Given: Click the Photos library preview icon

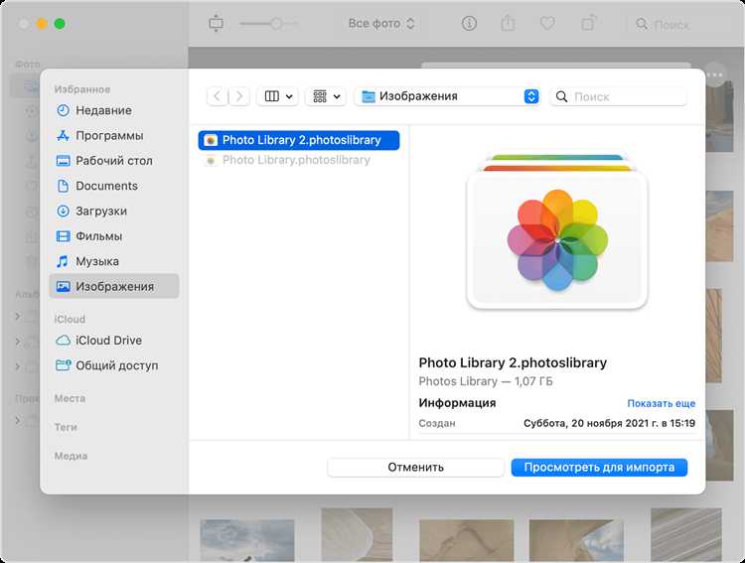Looking at the screenshot, I should pos(557,231).
